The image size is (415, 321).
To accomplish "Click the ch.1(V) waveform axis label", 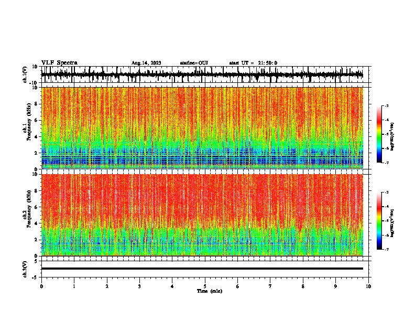I will click(x=25, y=74).
